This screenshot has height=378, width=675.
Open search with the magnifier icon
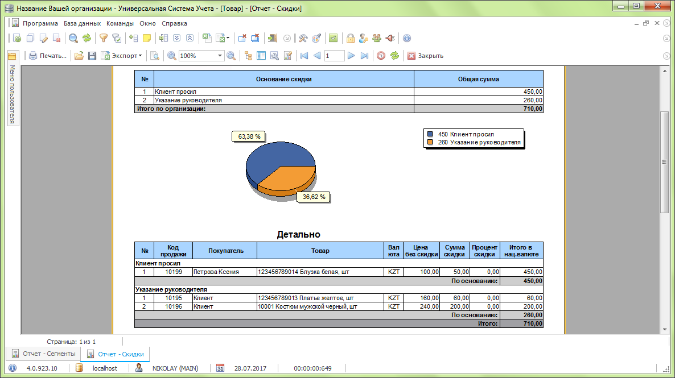pos(73,38)
